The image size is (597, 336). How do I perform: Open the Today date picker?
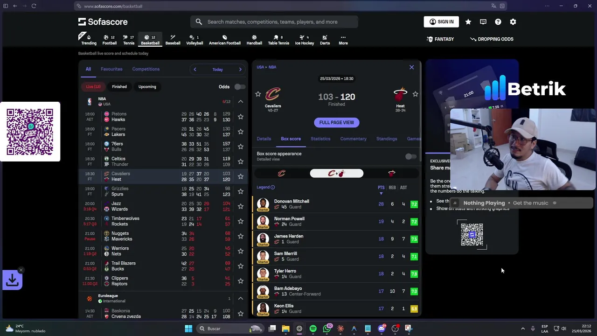click(217, 70)
